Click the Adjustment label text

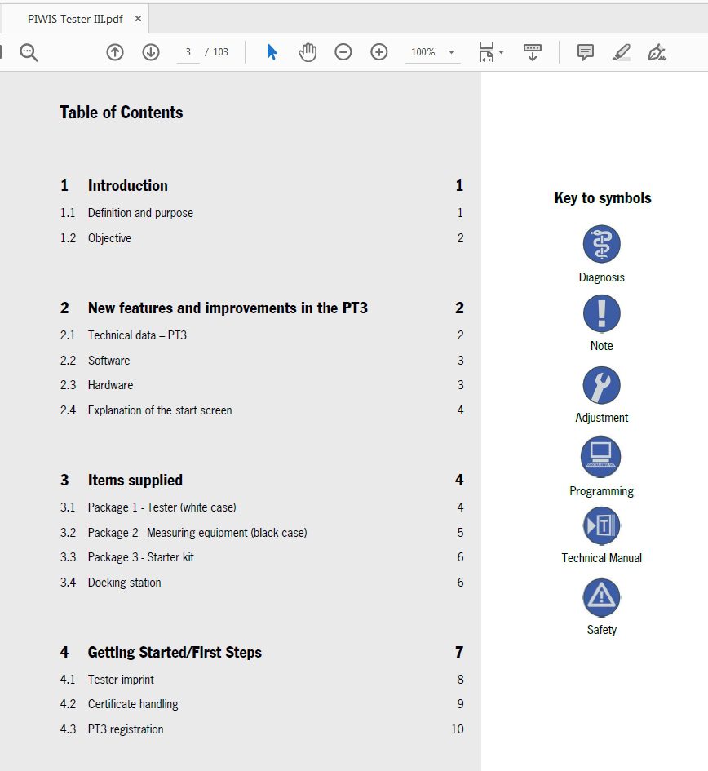(602, 418)
